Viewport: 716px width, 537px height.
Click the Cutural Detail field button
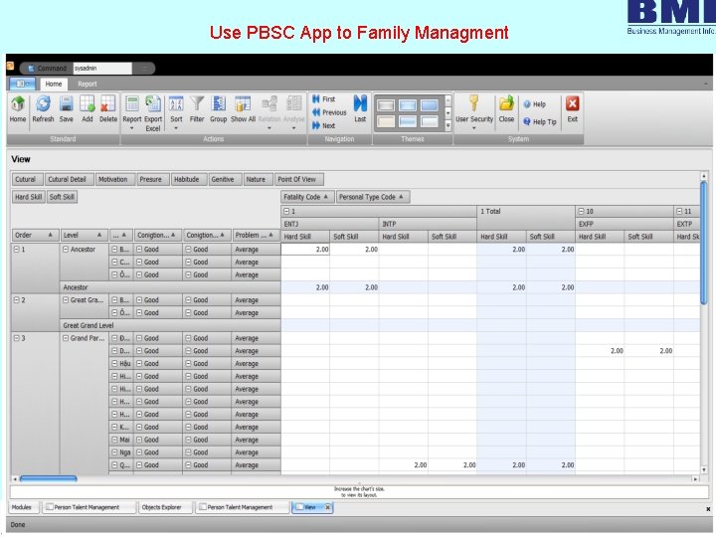point(70,179)
